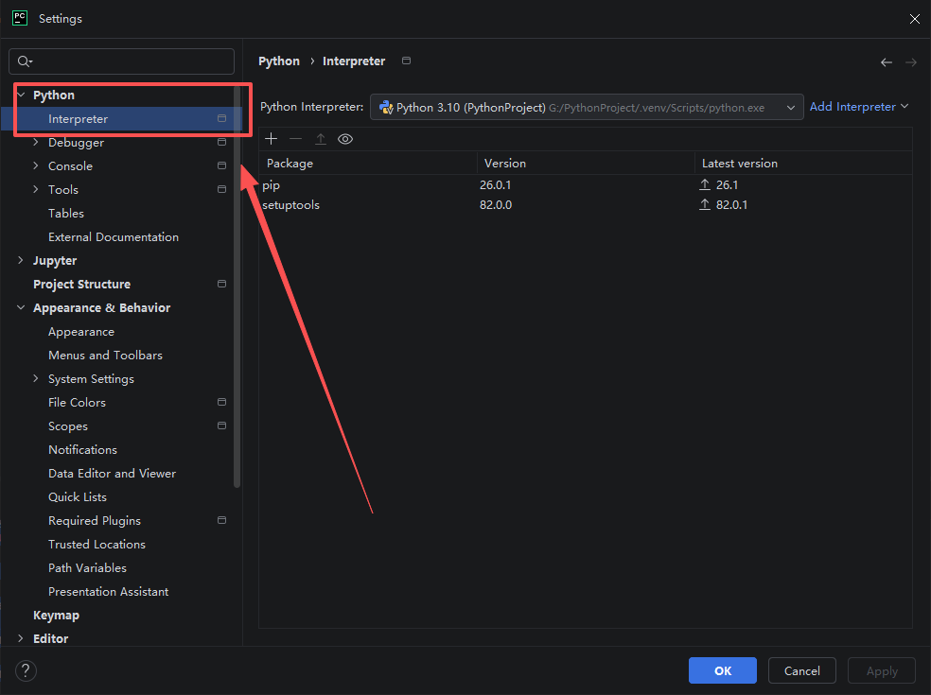This screenshot has width=931, height=695.
Task: Click the Apply button
Action: pos(882,670)
